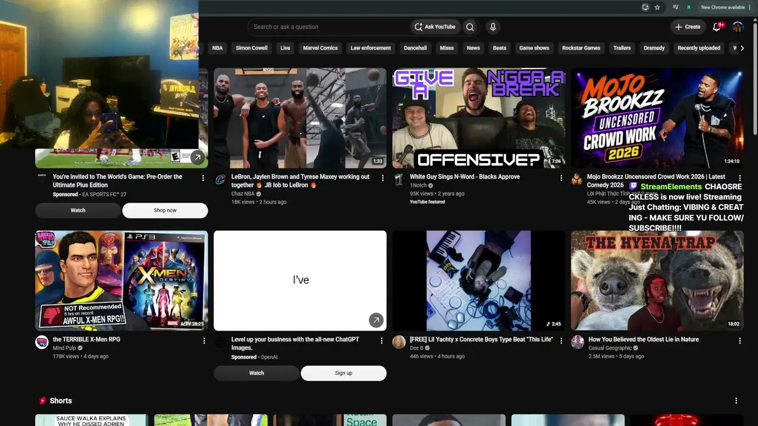Open more options for Mojo Brookzz video

point(740,177)
